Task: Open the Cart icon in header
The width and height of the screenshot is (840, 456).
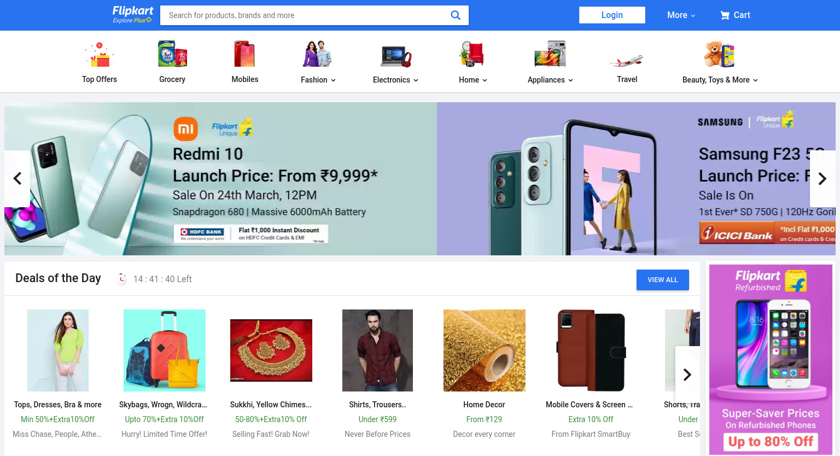Action: (x=725, y=15)
